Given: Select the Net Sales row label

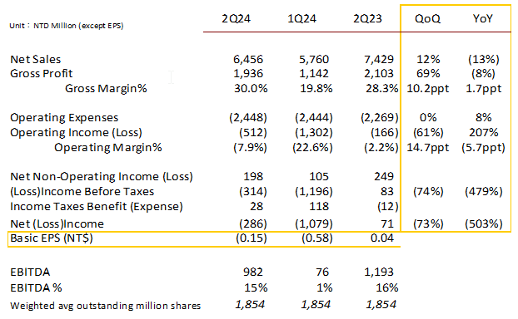Looking at the screenshot, I should (x=36, y=59).
